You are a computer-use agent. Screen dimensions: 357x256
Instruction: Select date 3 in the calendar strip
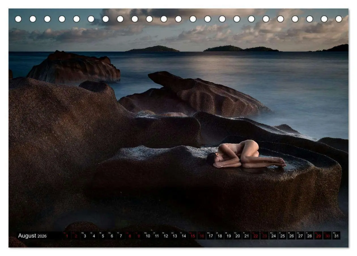click(x=85, y=235)
